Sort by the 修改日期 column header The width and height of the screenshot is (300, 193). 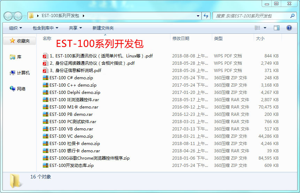coord(181,39)
